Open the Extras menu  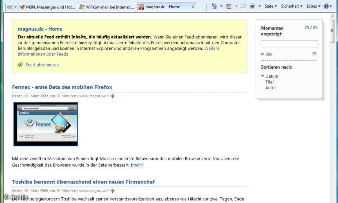coord(313,6)
